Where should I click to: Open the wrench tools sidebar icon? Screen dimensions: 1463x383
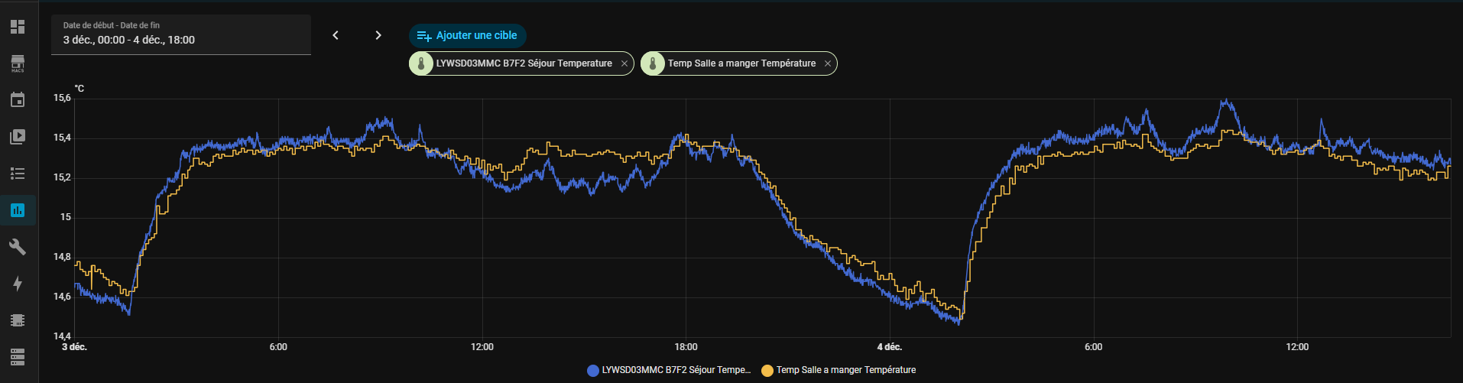click(x=18, y=247)
